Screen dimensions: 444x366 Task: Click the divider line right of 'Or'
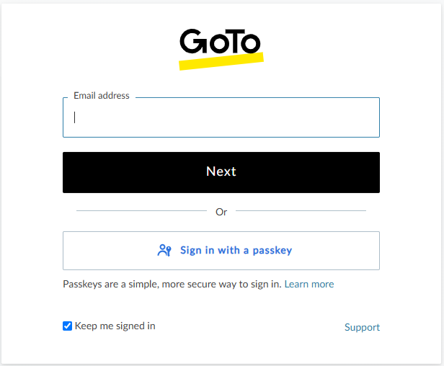coord(301,210)
